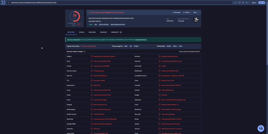The width and height of the screenshot is (268, 134).
Task: Click the Sign up button
Action: (261, 3)
